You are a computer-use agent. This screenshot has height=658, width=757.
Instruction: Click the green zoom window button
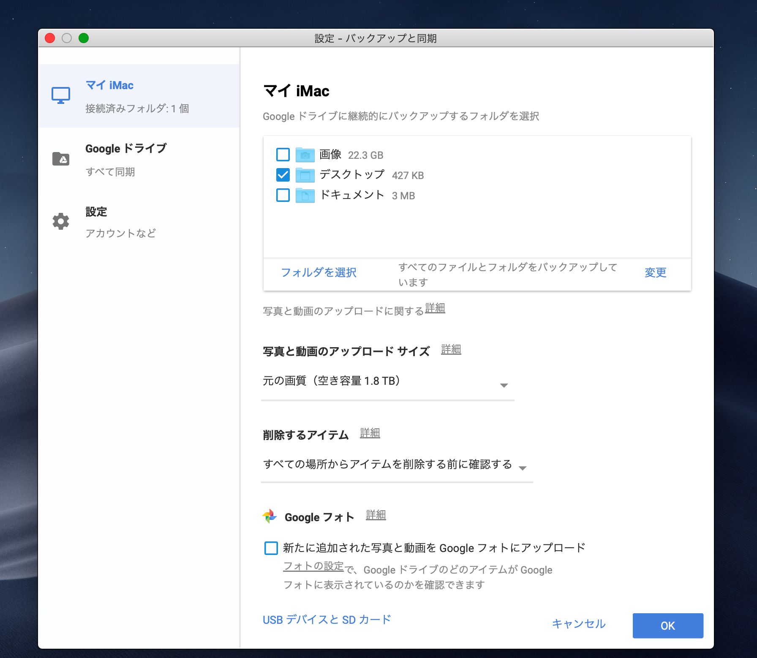[84, 38]
